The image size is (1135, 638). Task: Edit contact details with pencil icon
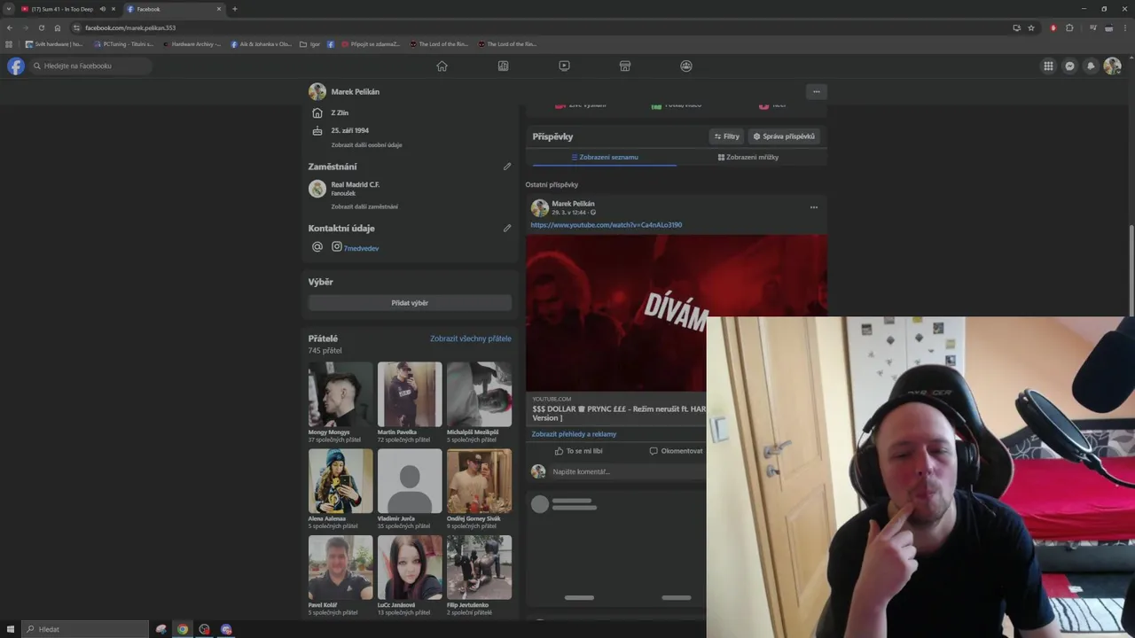pos(507,228)
